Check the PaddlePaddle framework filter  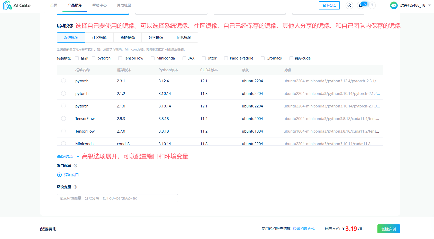tap(226, 58)
